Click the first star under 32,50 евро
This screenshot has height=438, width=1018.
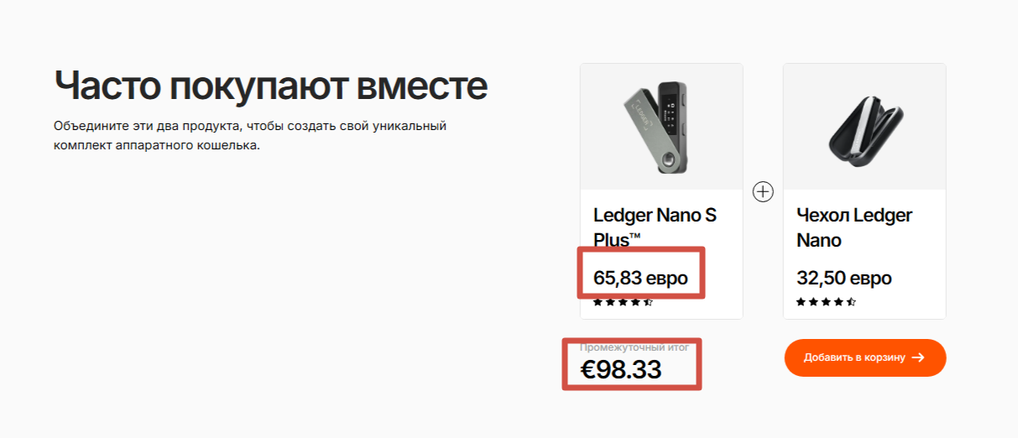pyautogui.click(x=801, y=302)
